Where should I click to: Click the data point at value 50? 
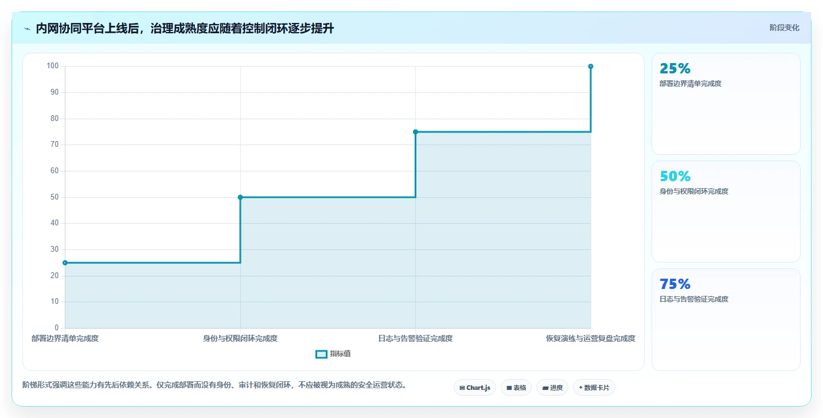(240, 197)
